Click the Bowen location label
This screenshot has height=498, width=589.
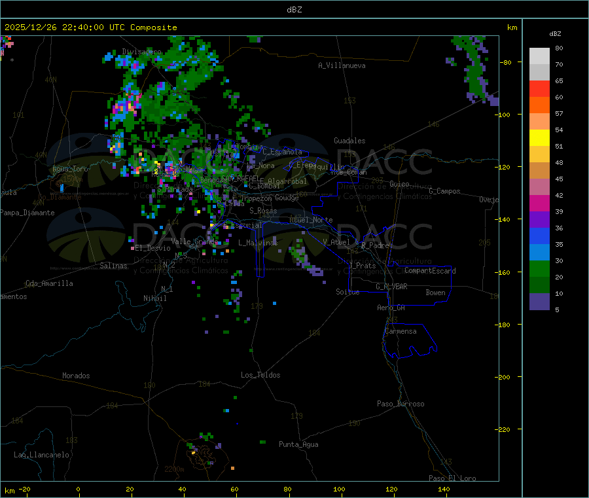pos(436,293)
